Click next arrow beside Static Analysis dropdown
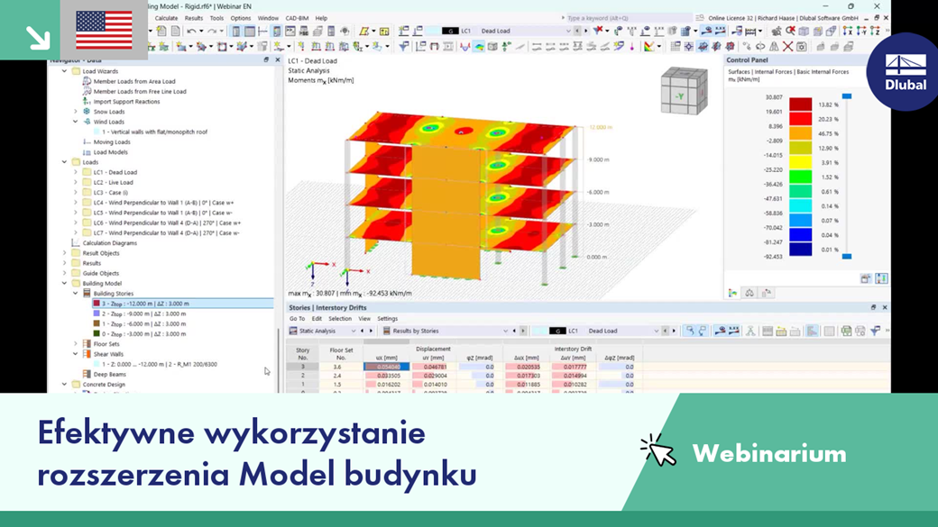Screen dimensions: 938x527 pyautogui.click(x=371, y=331)
